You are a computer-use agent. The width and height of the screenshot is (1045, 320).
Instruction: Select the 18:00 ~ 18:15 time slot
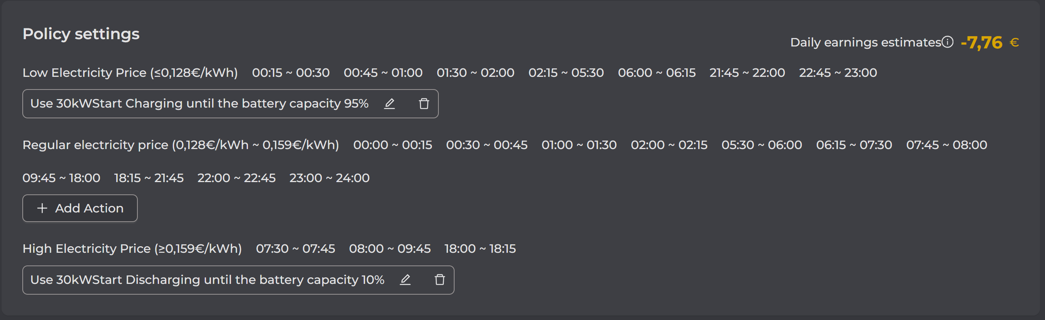(480, 249)
